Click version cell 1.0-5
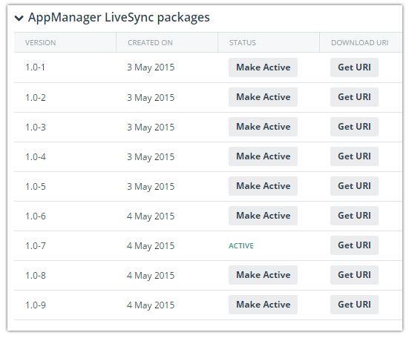Image resolution: width=409 pixels, height=338 pixels. click(35, 187)
